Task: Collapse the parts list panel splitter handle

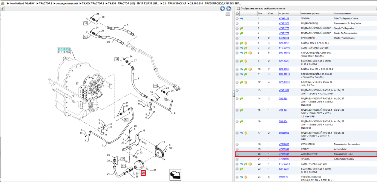Action: click(x=233, y=95)
